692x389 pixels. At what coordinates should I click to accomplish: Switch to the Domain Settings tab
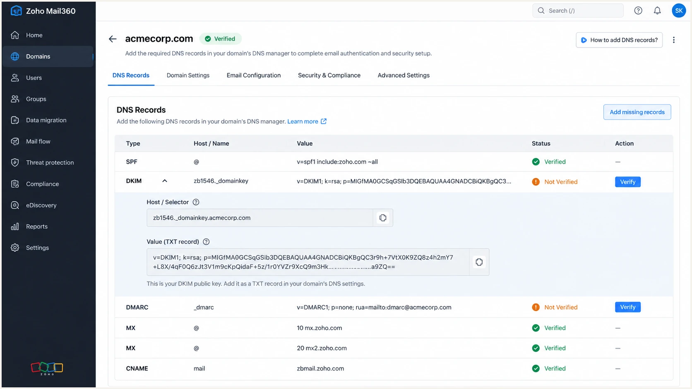[x=188, y=75]
